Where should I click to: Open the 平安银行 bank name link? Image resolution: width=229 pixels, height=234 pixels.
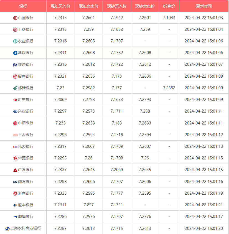pyautogui.click(x=26, y=135)
